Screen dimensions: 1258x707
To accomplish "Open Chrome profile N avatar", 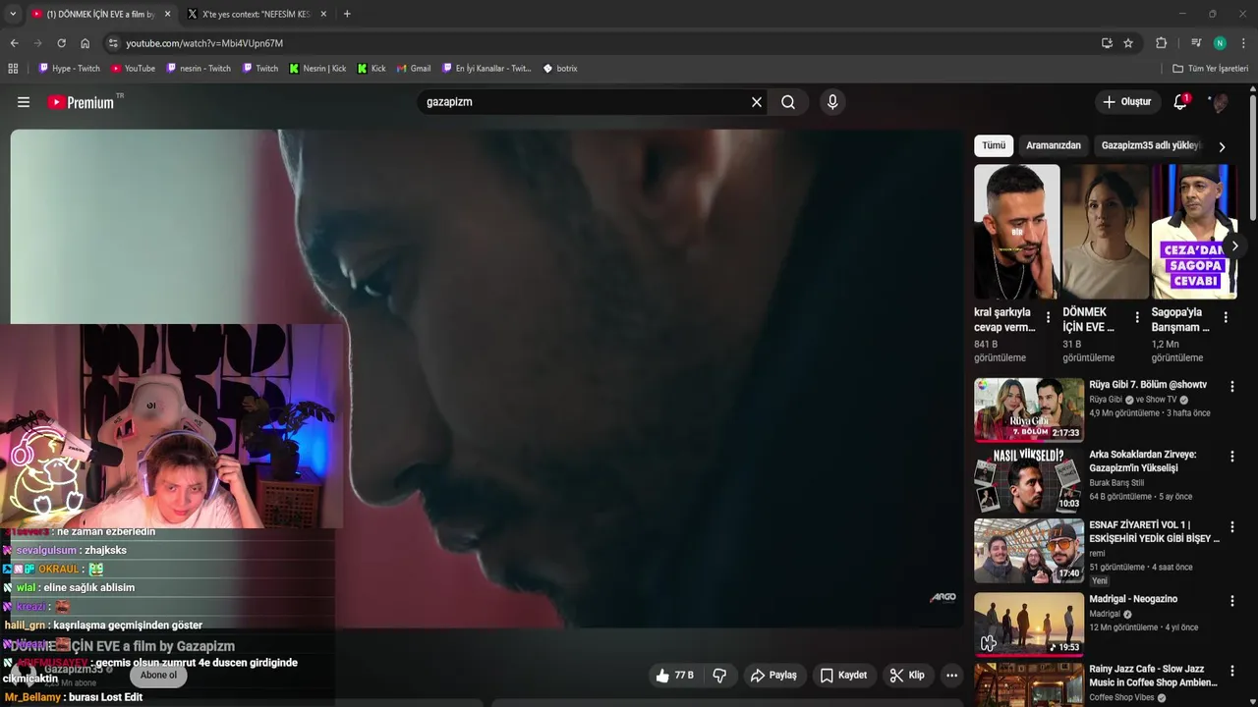I will tap(1220, 43).
